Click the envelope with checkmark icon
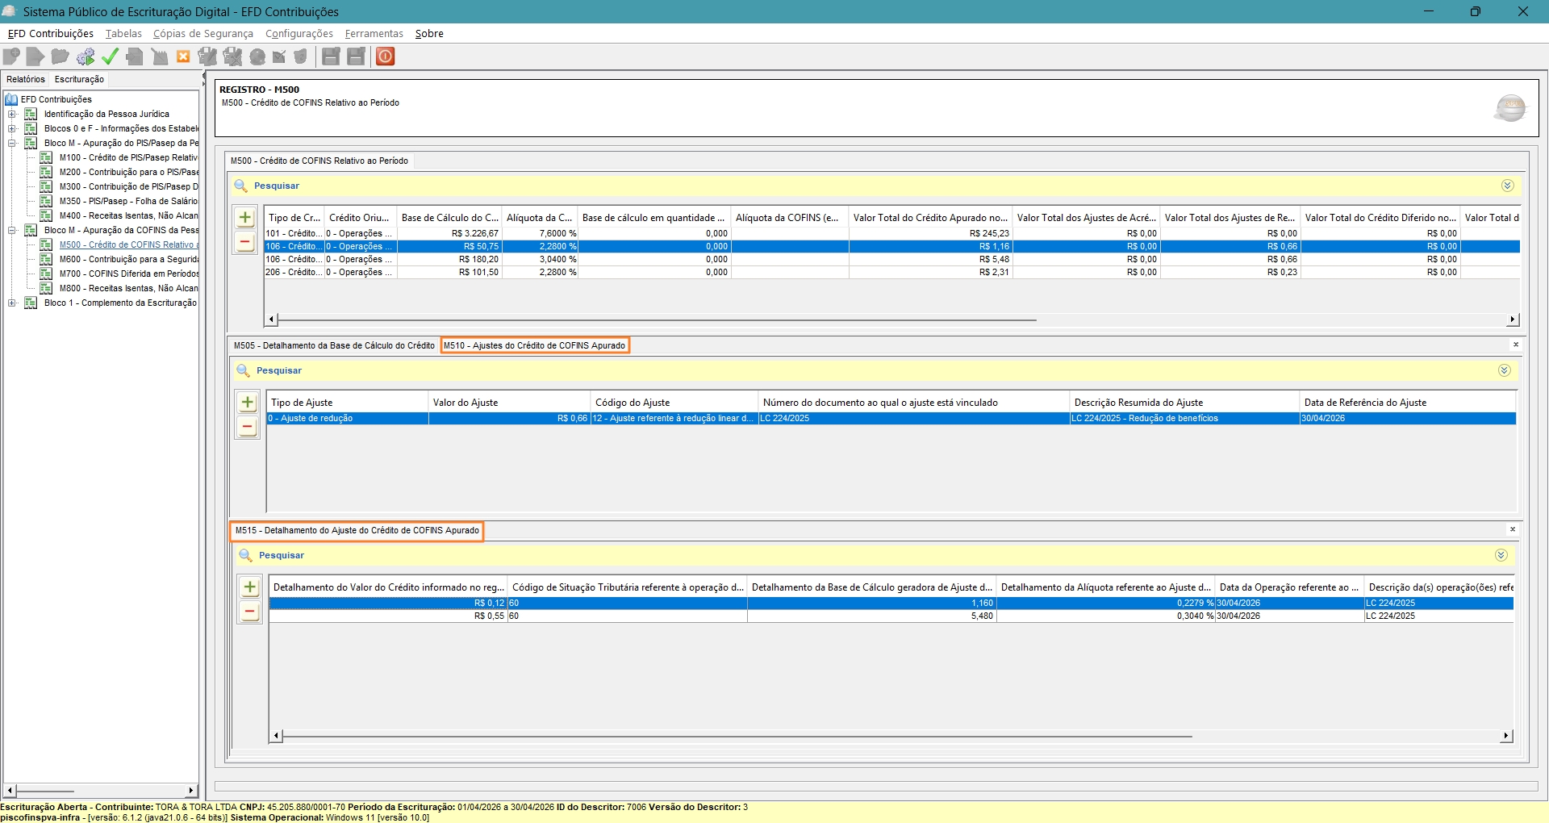 [279, 56]
